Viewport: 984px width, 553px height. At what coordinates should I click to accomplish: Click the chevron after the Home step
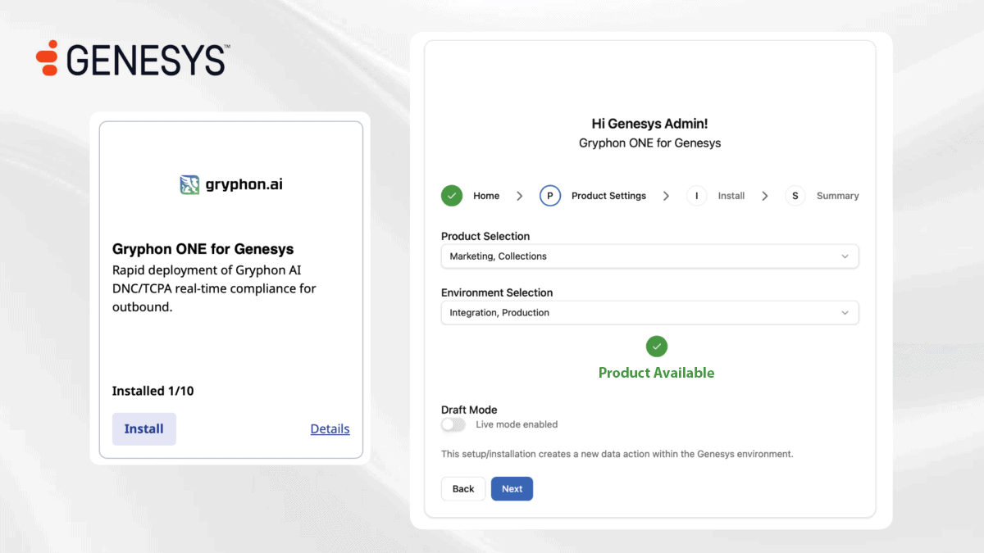(x=520, y=196)
